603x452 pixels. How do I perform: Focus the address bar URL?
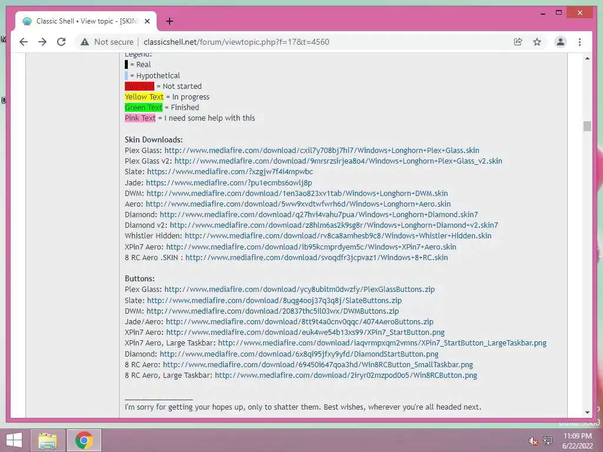tap(236, 42)
